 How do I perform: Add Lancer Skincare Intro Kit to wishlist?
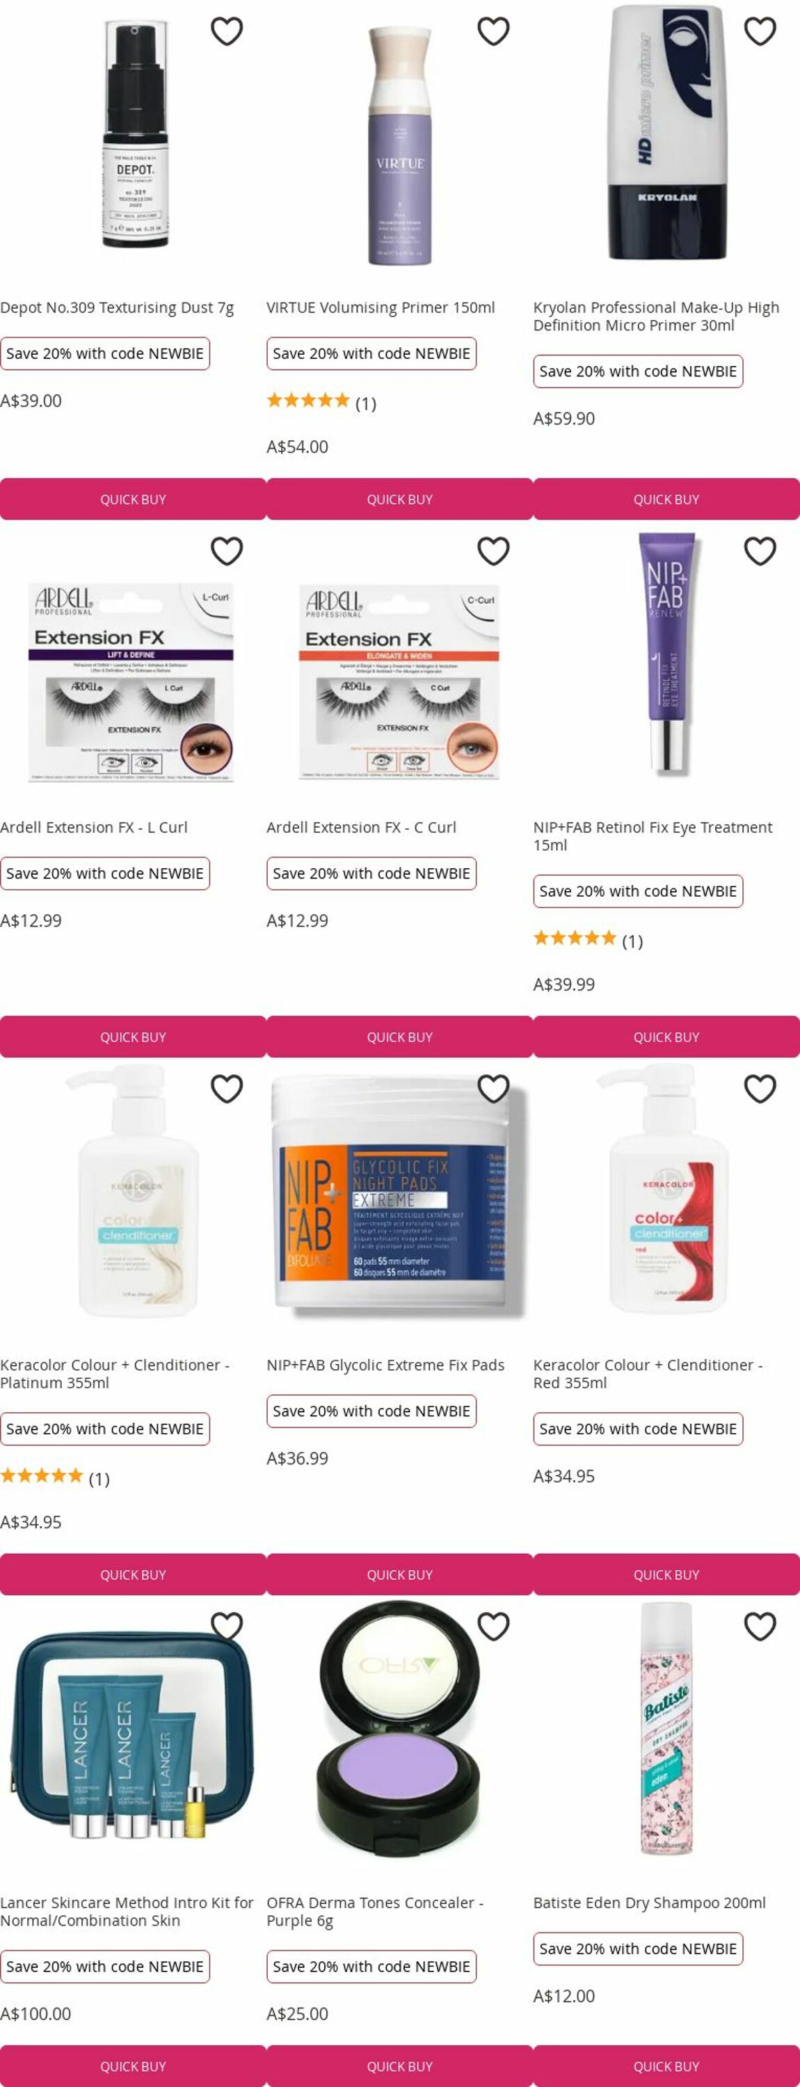pos(227,1626)
